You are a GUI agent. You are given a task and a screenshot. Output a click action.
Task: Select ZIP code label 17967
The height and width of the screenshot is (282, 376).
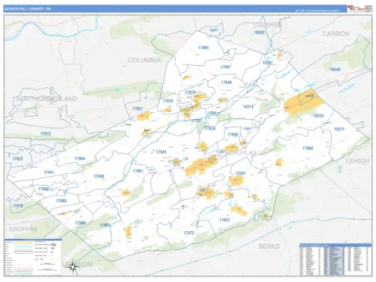tap(226, 67)
